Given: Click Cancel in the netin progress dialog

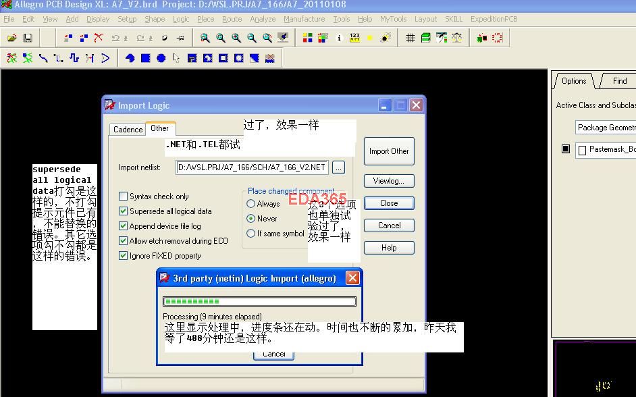Looking at the screenshot, I should coord(274,354).
